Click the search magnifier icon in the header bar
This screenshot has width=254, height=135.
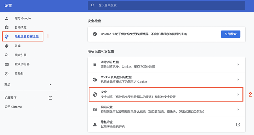[93, 5]
